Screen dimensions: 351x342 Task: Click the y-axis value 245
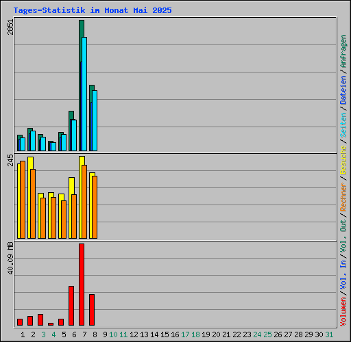10,160
